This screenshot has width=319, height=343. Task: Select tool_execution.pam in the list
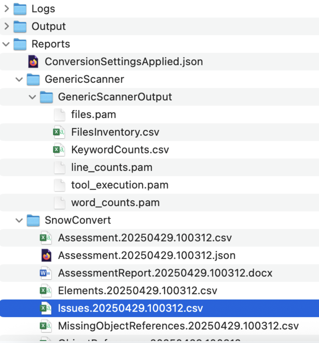click(x=120, y=185)
